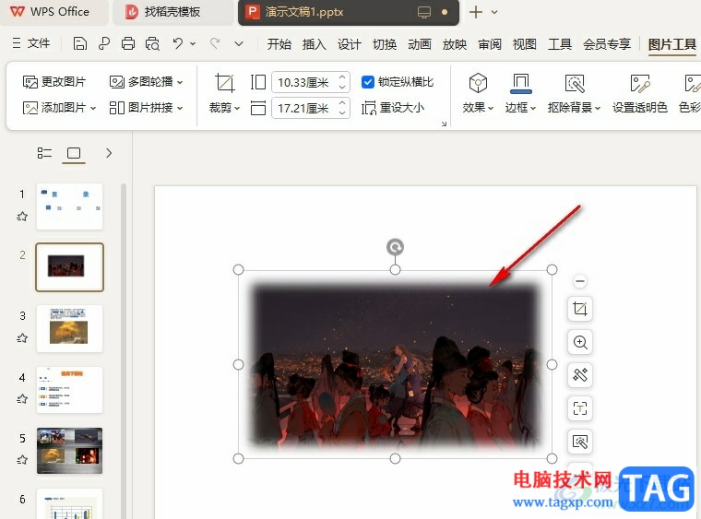701x519 pixels.
Task: Click animation star icon beside slide 3
Action: [x=22, y=338]
